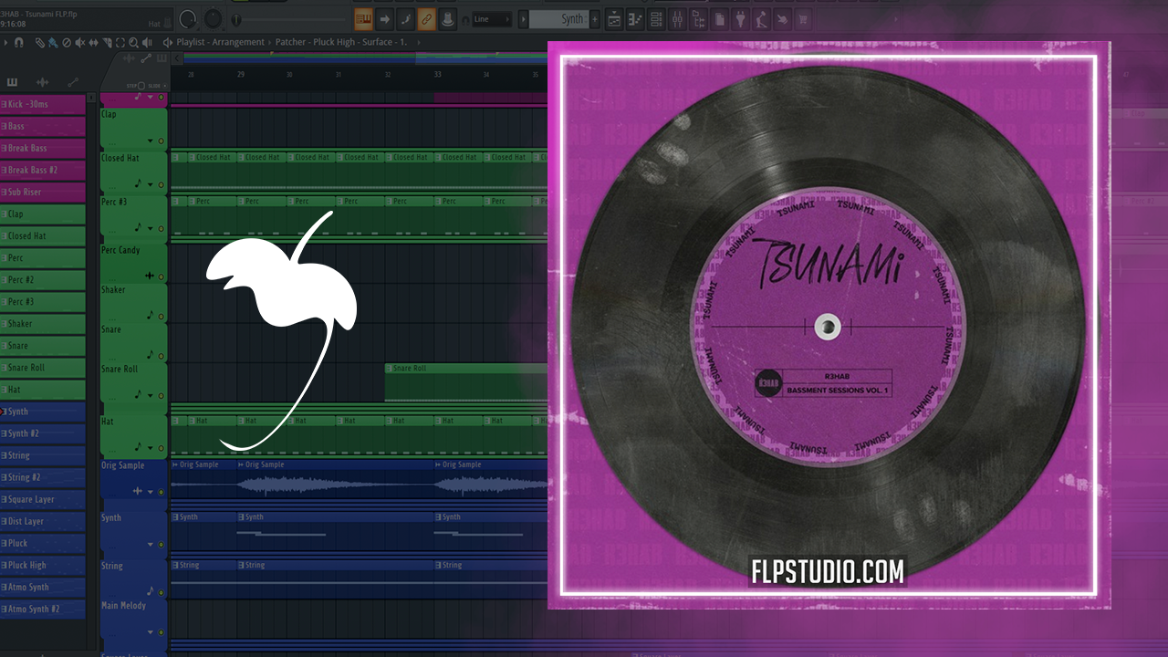Mute the Closed Hat track
The width and height of the screenshot is (1168, 657).
pos(162,184)
